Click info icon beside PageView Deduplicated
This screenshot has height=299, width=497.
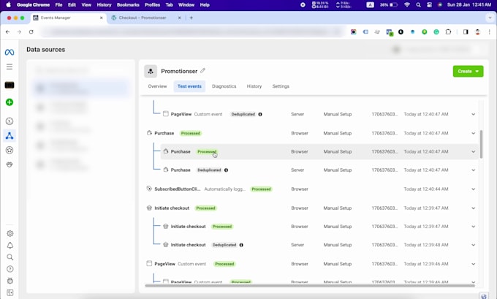coord(260,114)
